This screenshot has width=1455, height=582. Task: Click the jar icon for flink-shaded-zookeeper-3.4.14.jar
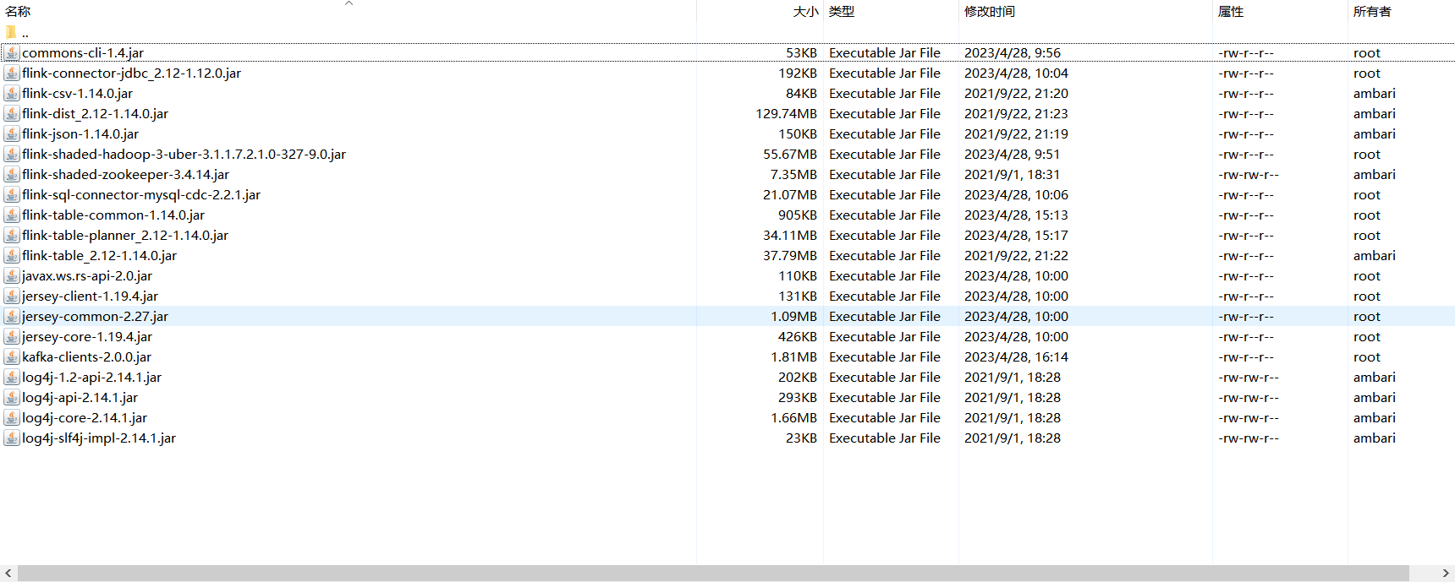pyautogui.click(x=12, y=174)
